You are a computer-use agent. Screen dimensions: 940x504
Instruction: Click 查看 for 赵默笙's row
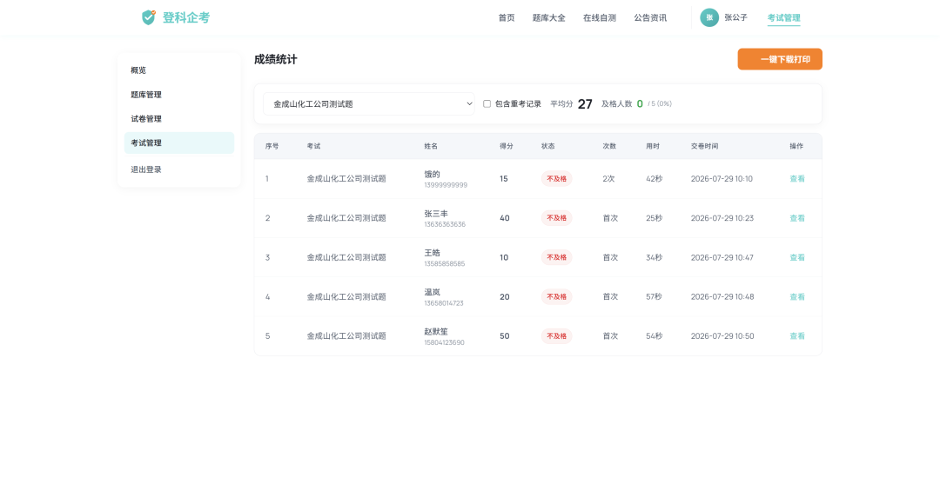coord(796,335)
